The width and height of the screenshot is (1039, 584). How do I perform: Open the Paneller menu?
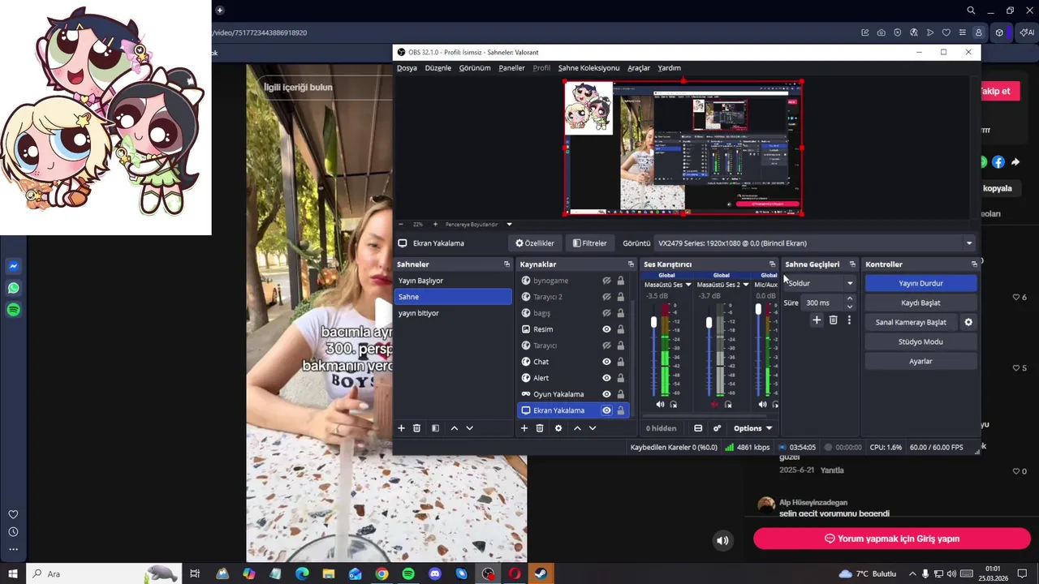tap(511, 68)
